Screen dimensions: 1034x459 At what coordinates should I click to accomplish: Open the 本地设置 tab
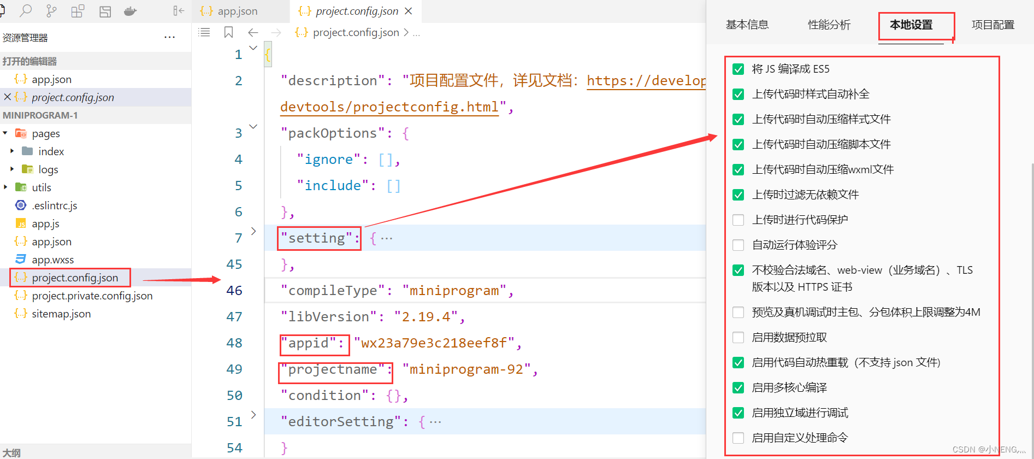911,25
